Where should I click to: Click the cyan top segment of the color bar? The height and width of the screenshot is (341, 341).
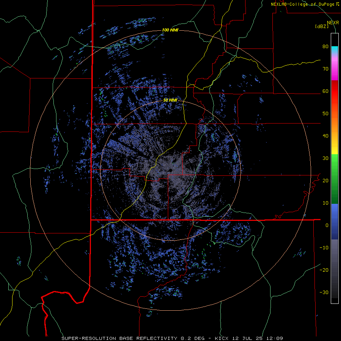point(335,50)
